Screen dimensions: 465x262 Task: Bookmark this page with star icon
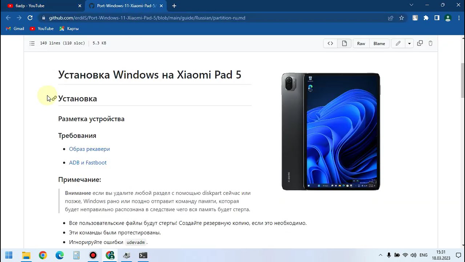coord(401,18)
